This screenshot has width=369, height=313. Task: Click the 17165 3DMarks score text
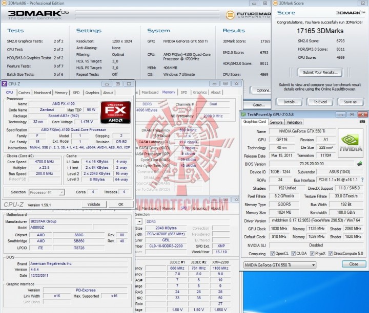click(x=320, y=31)
